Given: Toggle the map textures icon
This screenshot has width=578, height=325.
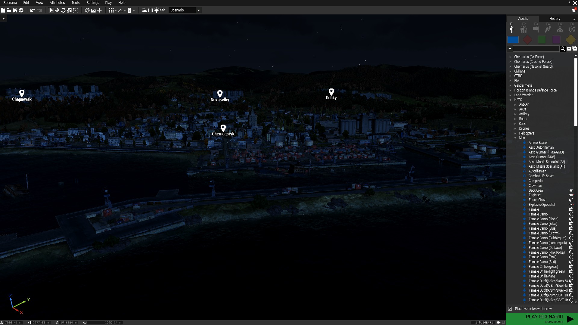Looking at the screenshot, I should click(150, 10).
